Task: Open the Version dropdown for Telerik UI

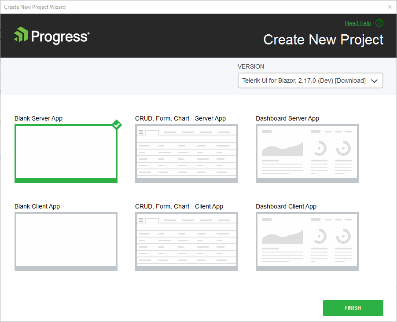Action: (310, 80)
